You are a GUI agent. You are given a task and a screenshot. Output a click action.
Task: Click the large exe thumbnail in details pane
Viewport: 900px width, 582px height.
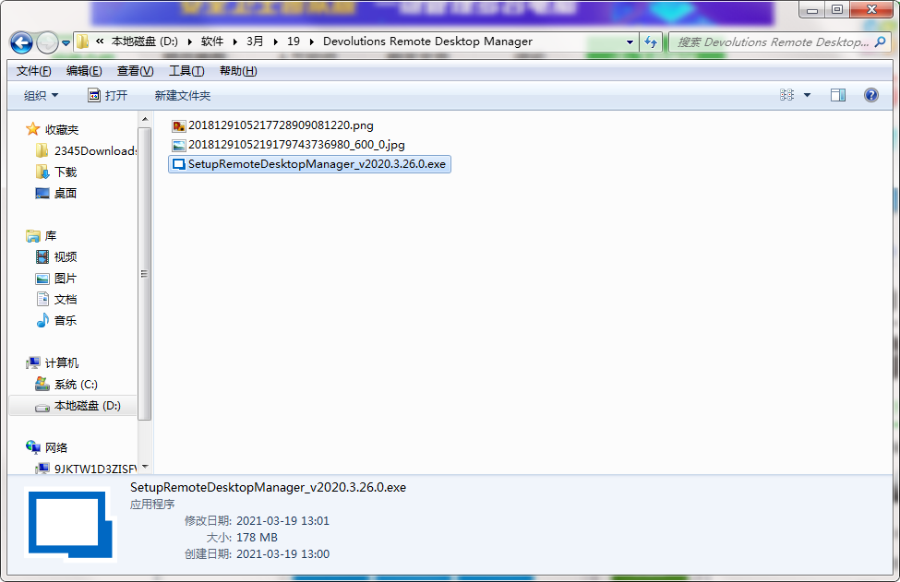(x=70, y=525)
